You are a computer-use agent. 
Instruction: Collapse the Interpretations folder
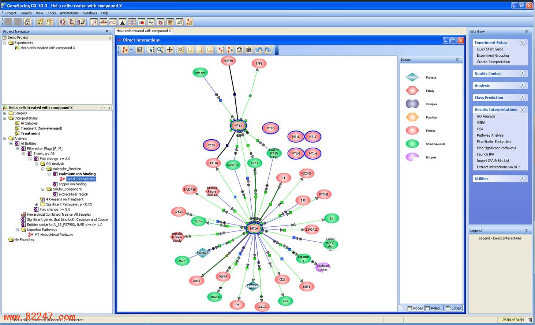(x=4, y=118)
